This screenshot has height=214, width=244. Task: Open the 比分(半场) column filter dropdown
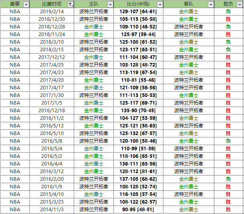click(160, 5)
